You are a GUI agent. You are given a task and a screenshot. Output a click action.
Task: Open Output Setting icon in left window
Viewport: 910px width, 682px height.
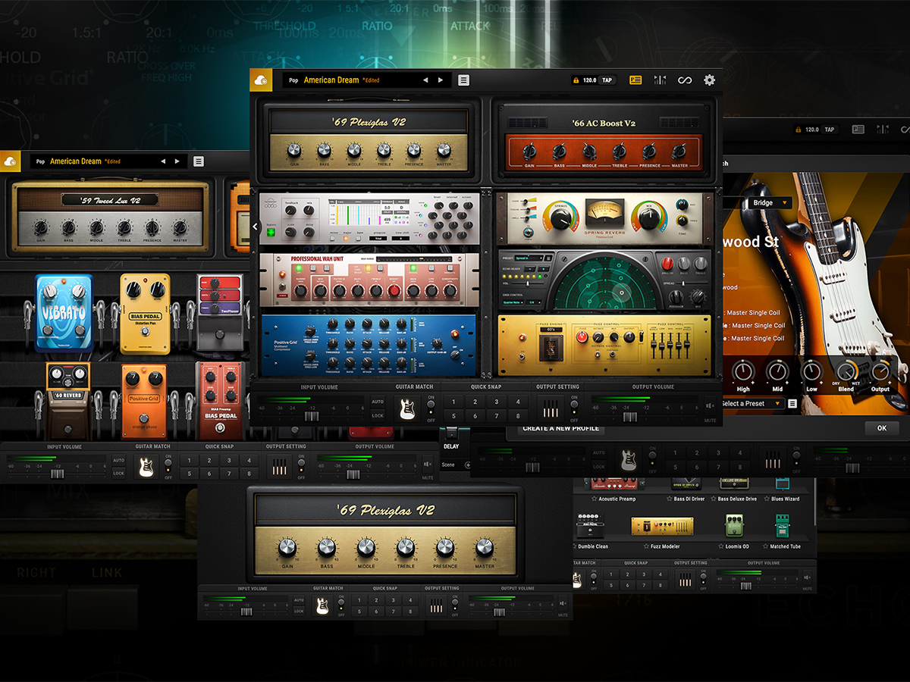point(280,467)
